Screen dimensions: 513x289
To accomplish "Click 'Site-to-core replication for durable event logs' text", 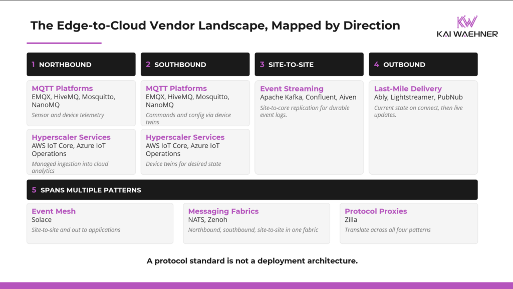I will [x=305, y=111].
